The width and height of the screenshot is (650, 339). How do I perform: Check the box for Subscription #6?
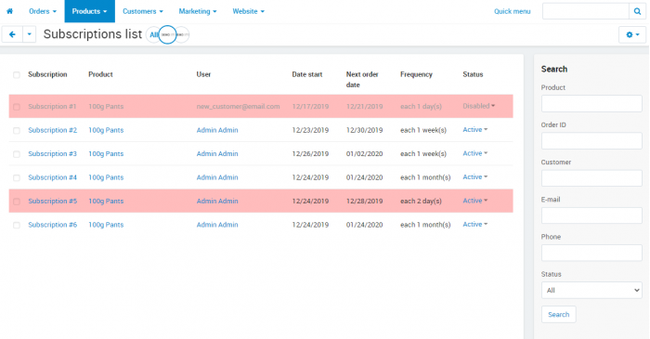[x=17, y=225]
